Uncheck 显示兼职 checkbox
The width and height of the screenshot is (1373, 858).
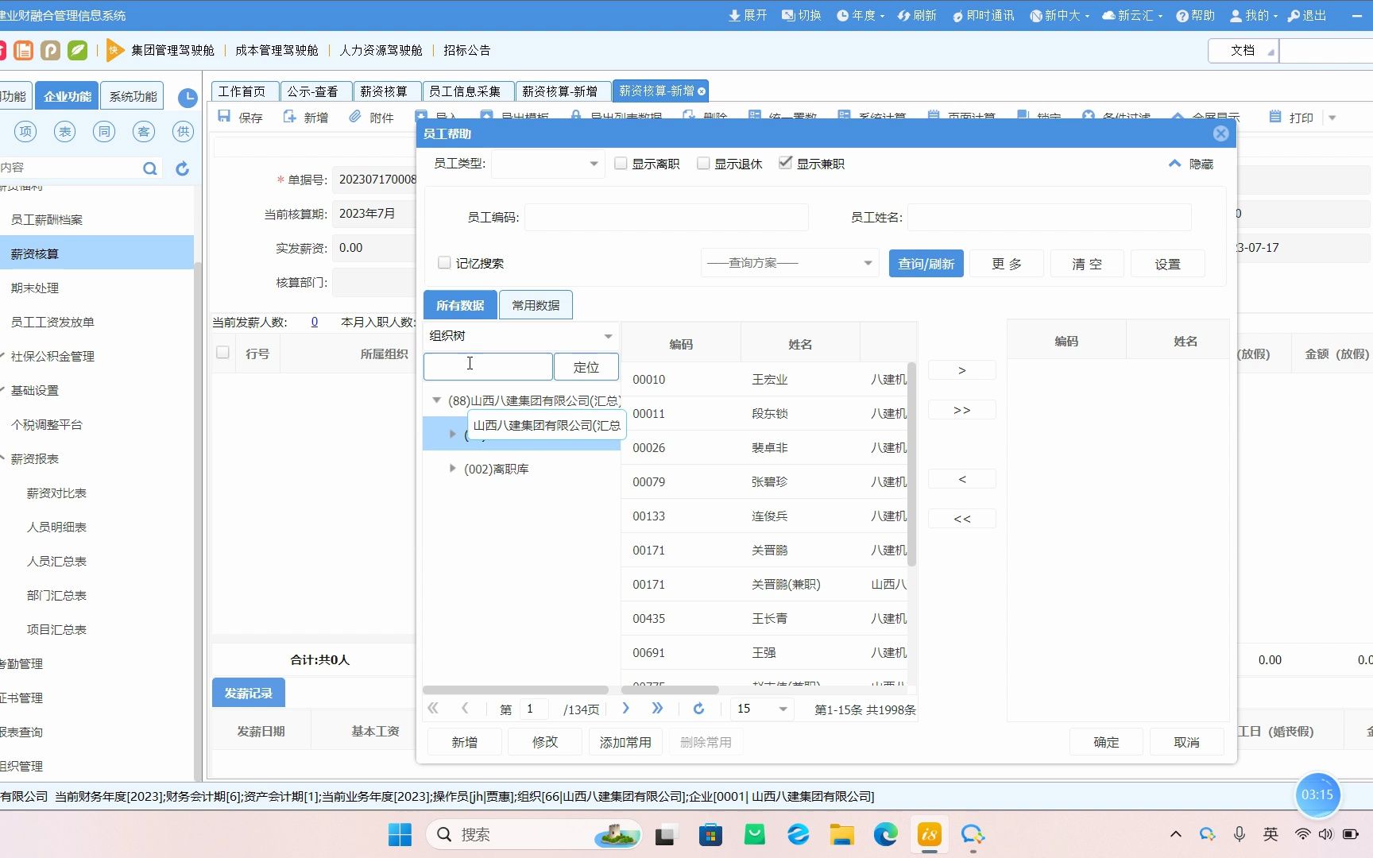tap(786, 163)
